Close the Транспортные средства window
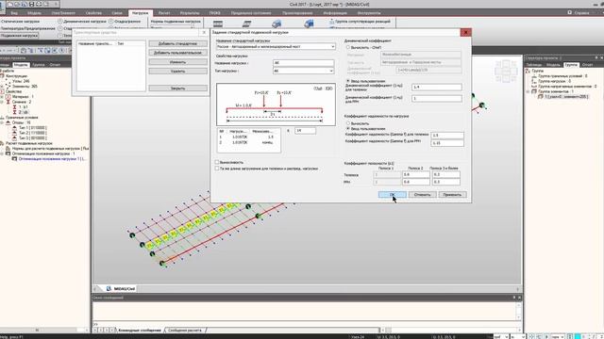604x339 pixels. tap(204, 32)
